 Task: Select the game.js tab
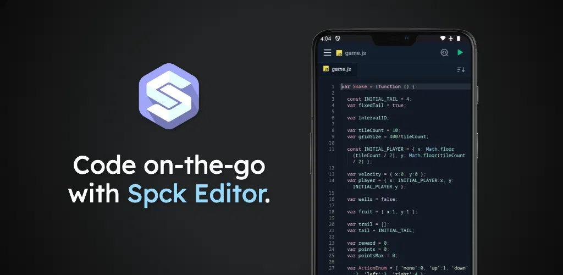click(x=338, y=69)
